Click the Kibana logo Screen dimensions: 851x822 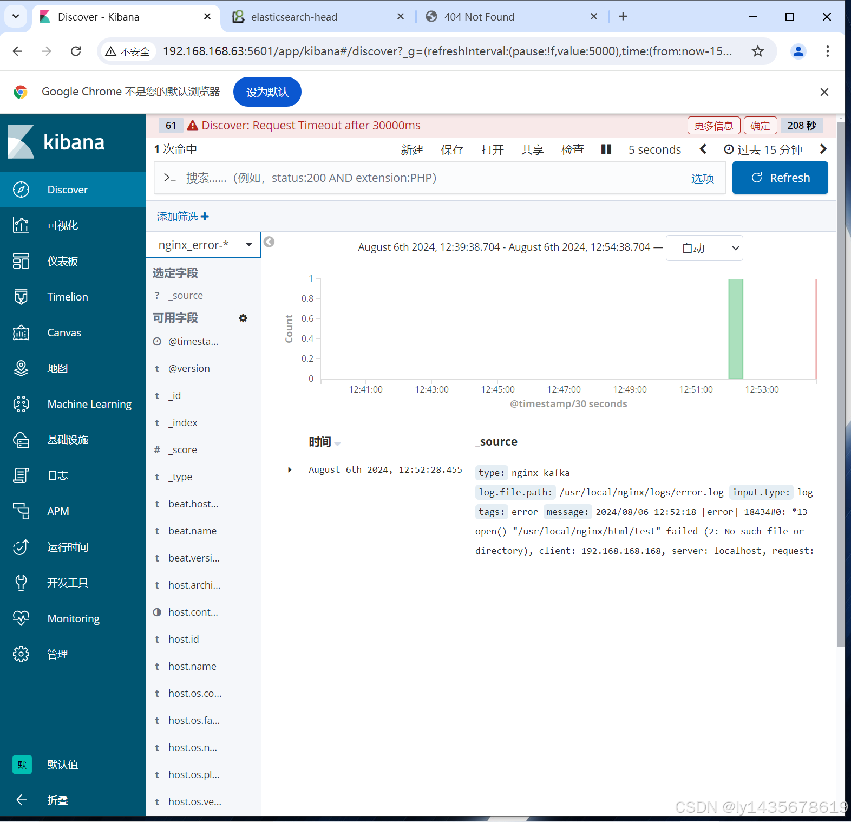tap(56, 142)
